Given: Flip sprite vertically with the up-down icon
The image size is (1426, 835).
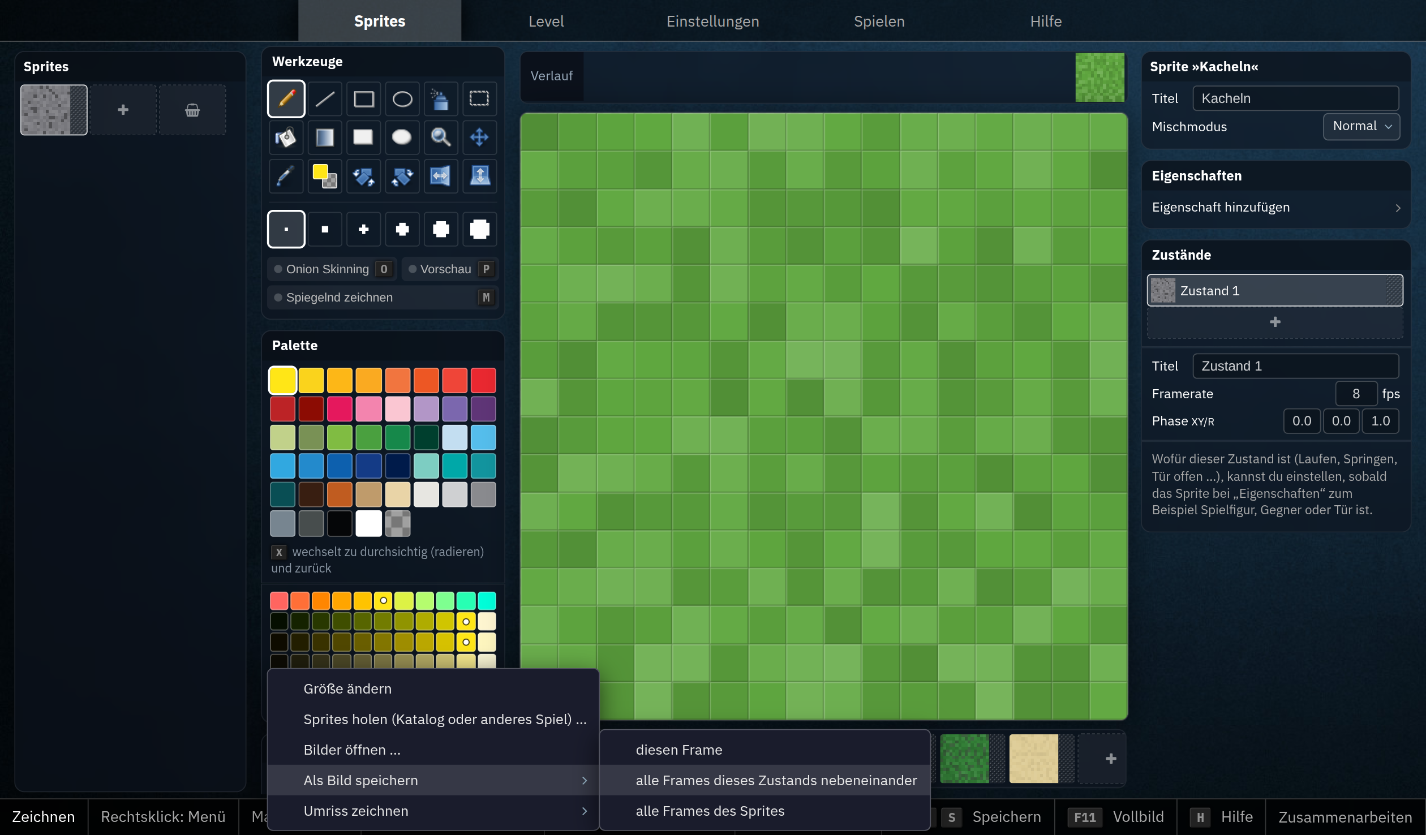Looking at the screenshot, I should tap(479, 176).
